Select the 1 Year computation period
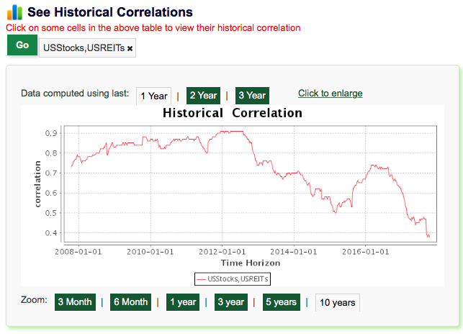This screenshot has width=463, height=336. click(x=154, y=96)
